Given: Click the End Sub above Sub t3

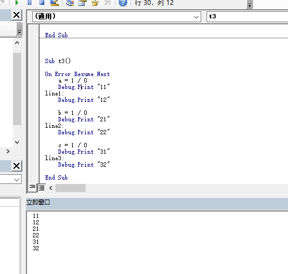Looking at the screenshot, I should [57, 35].
